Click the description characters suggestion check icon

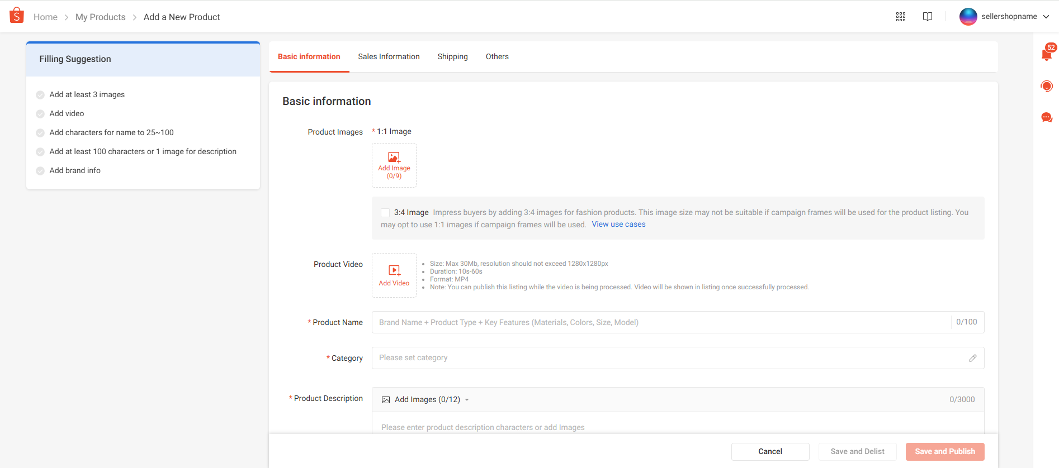[40, 152]
